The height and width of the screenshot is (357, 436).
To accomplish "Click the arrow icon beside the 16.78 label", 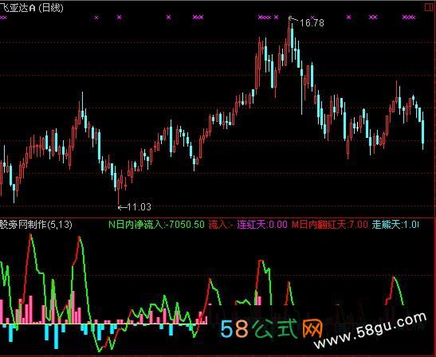I will 293,19.
